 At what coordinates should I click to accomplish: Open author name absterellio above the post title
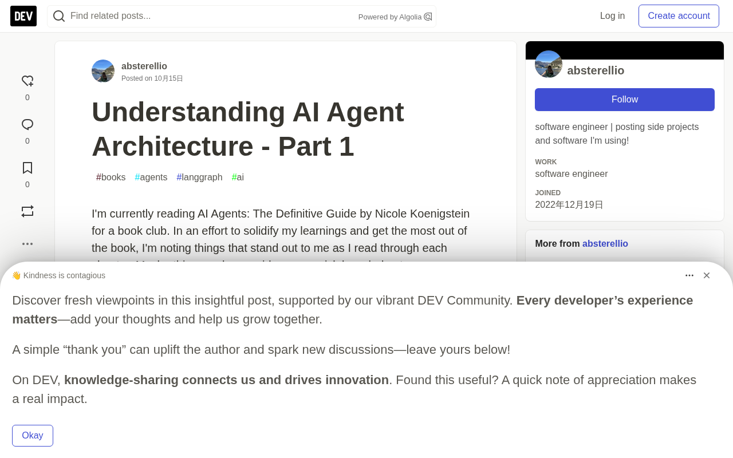(144, 66)
